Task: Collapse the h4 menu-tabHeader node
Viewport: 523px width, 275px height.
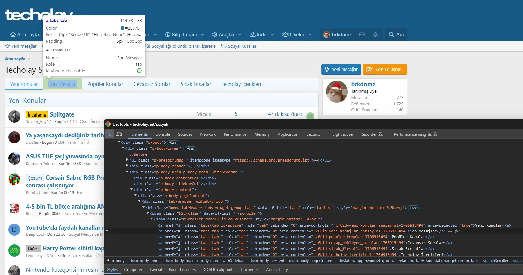Action: tap(144, 208)
